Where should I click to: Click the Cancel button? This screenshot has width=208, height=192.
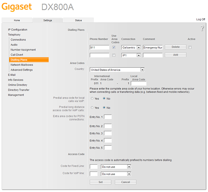126,182
